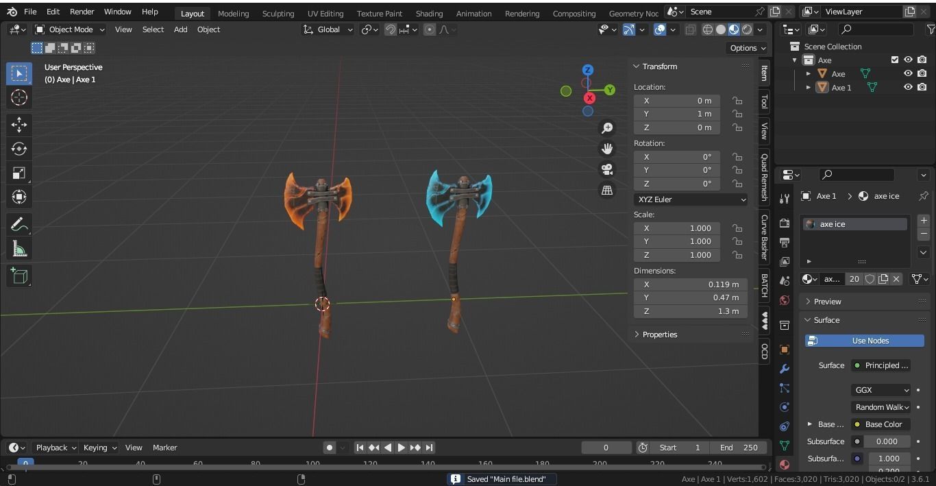Screen dimensions: 936x486
Task: Click the Principled surface shader button
Action: (881, 365)
